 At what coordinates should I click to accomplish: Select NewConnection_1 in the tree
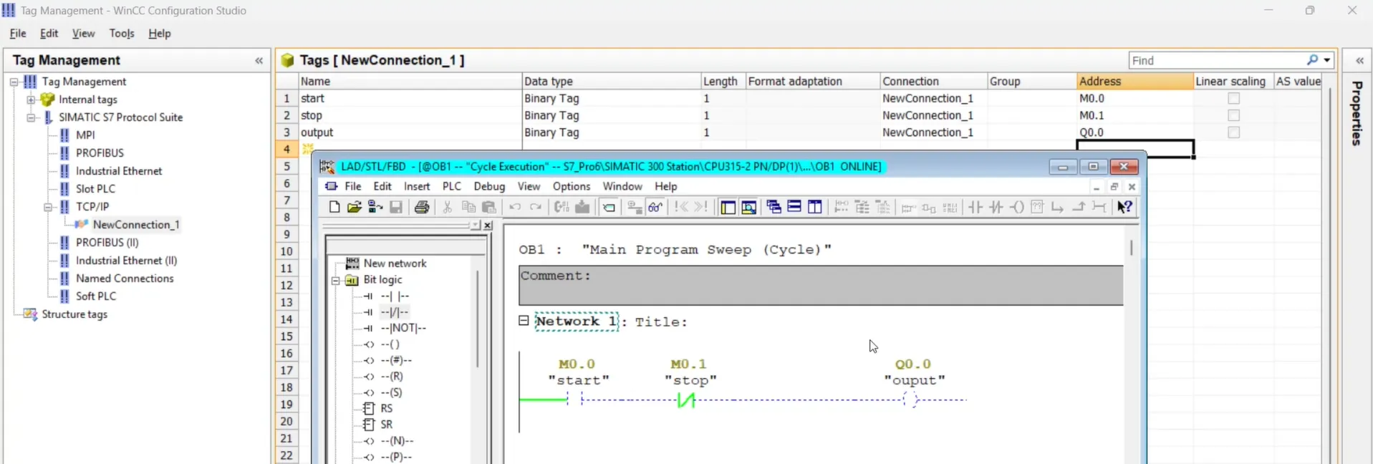point(136,225)
